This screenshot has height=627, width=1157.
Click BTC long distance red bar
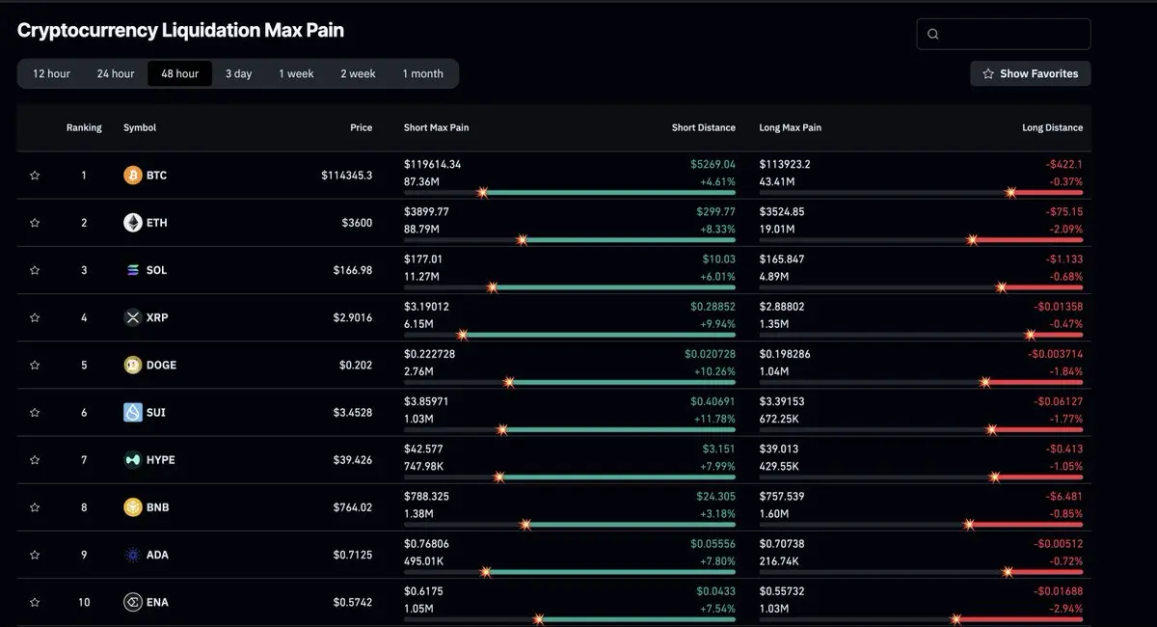point(1047,193)
